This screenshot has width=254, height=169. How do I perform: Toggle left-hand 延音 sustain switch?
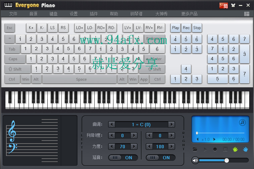click(123, 158)
